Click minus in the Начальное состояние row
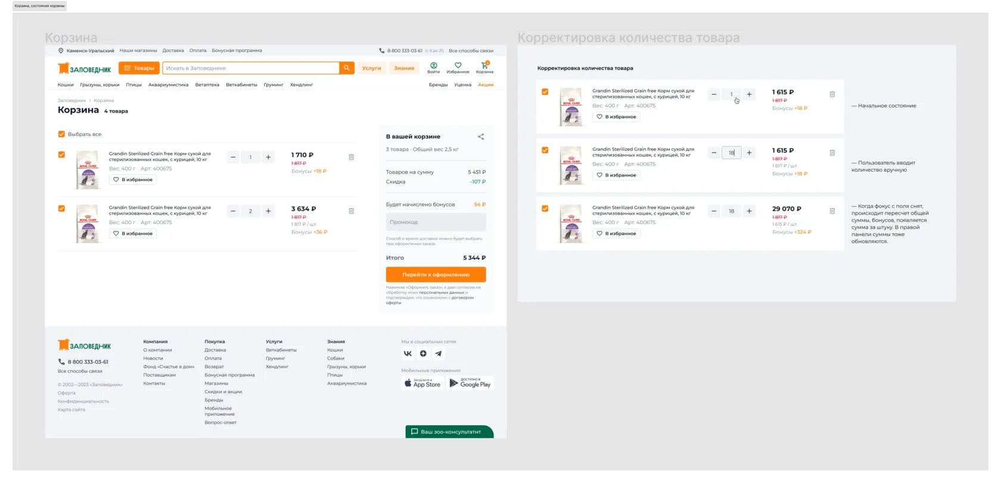 pos(714,94)
